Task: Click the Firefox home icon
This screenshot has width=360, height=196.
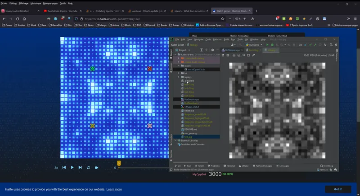Action: click(24, 19)
